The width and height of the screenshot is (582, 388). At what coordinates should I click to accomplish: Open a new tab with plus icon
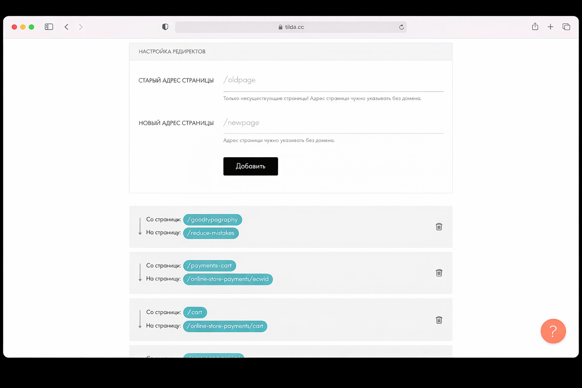[x=551, y=27]
